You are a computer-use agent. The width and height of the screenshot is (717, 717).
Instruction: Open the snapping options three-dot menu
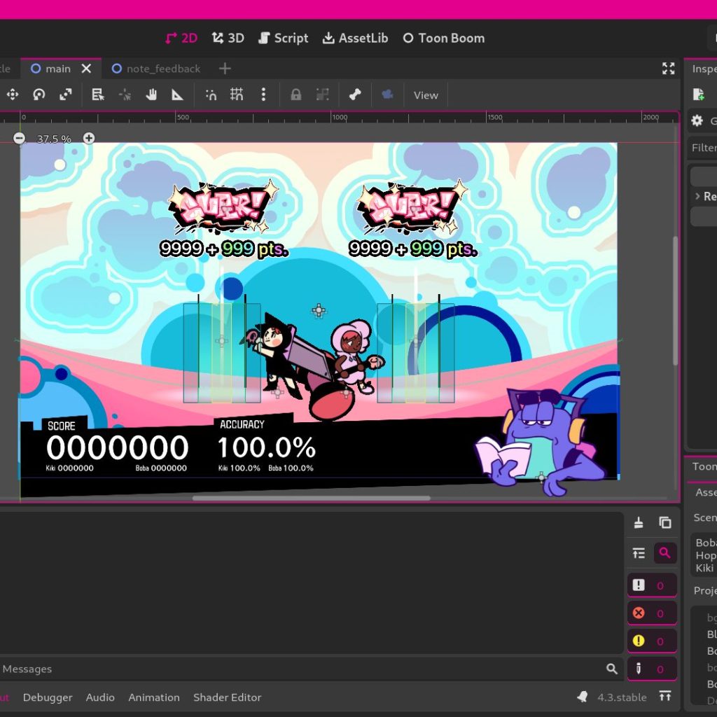pos(263,95)
